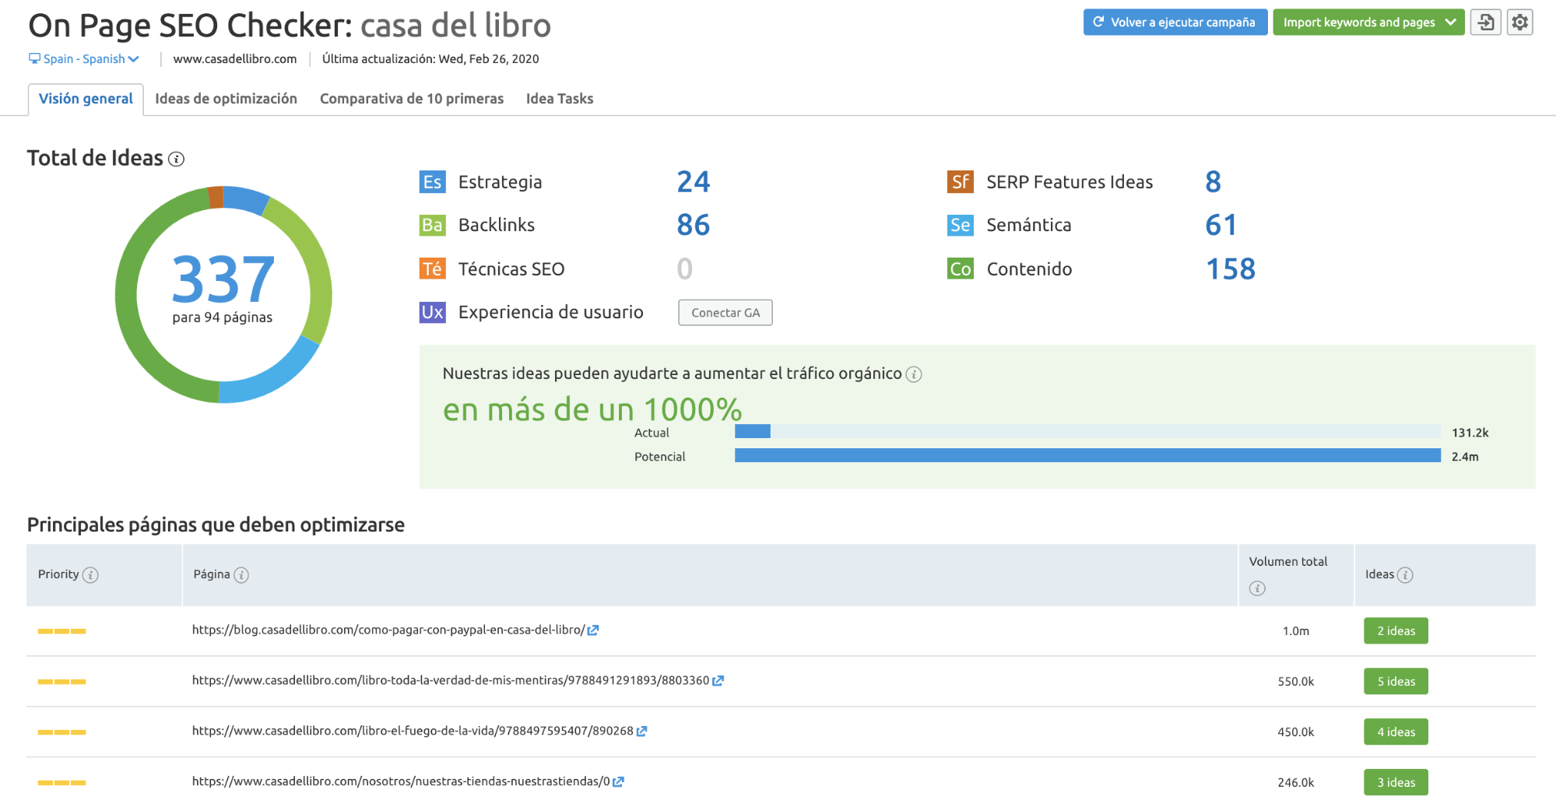Click the Potencial traffic progress bar
The width and height of the screenshot is (1556, 807).
coord(1087,456)
